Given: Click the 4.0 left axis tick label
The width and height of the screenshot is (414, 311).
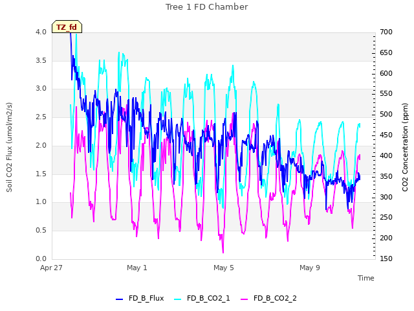Looking at the screenshot, I should [41, 32].
